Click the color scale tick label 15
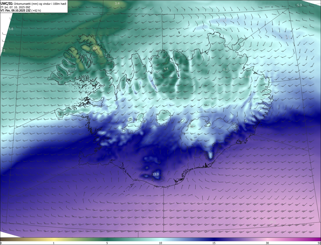Viewport: 321px width, 245px height. coord(214,243)
